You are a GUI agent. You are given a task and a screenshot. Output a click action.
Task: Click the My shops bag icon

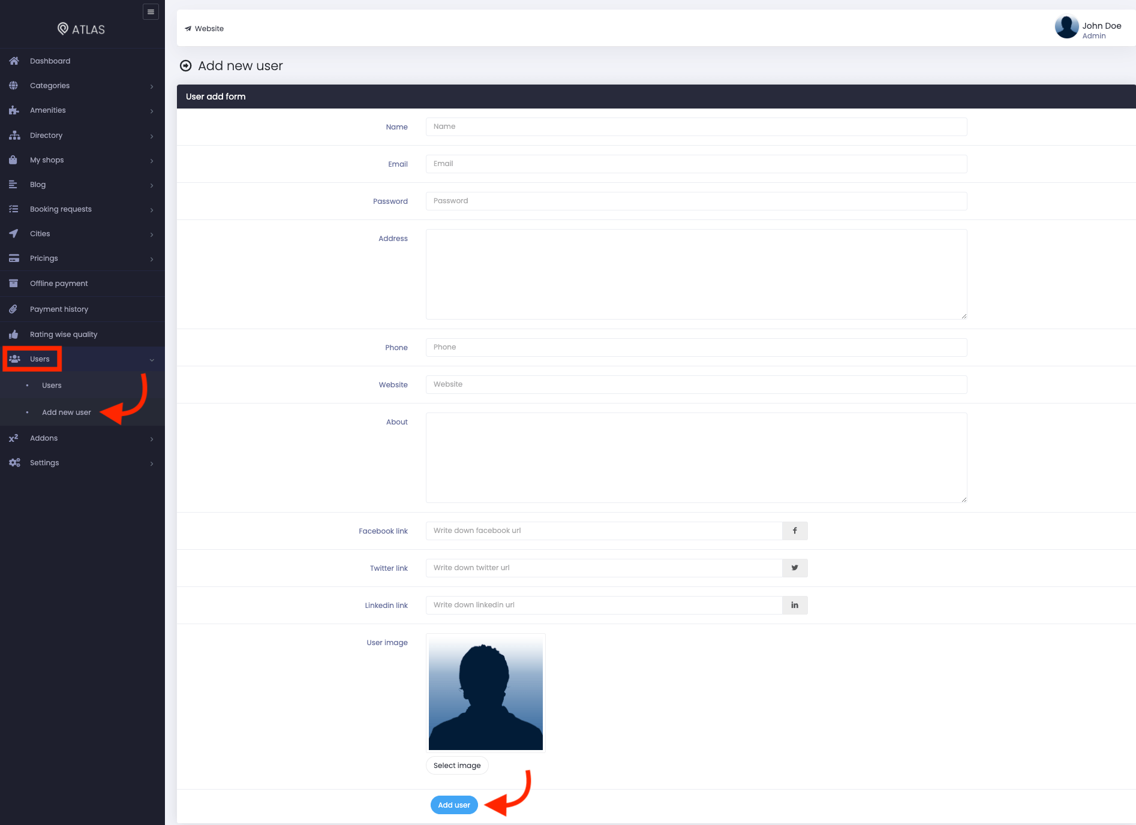[x=14, y=160]
